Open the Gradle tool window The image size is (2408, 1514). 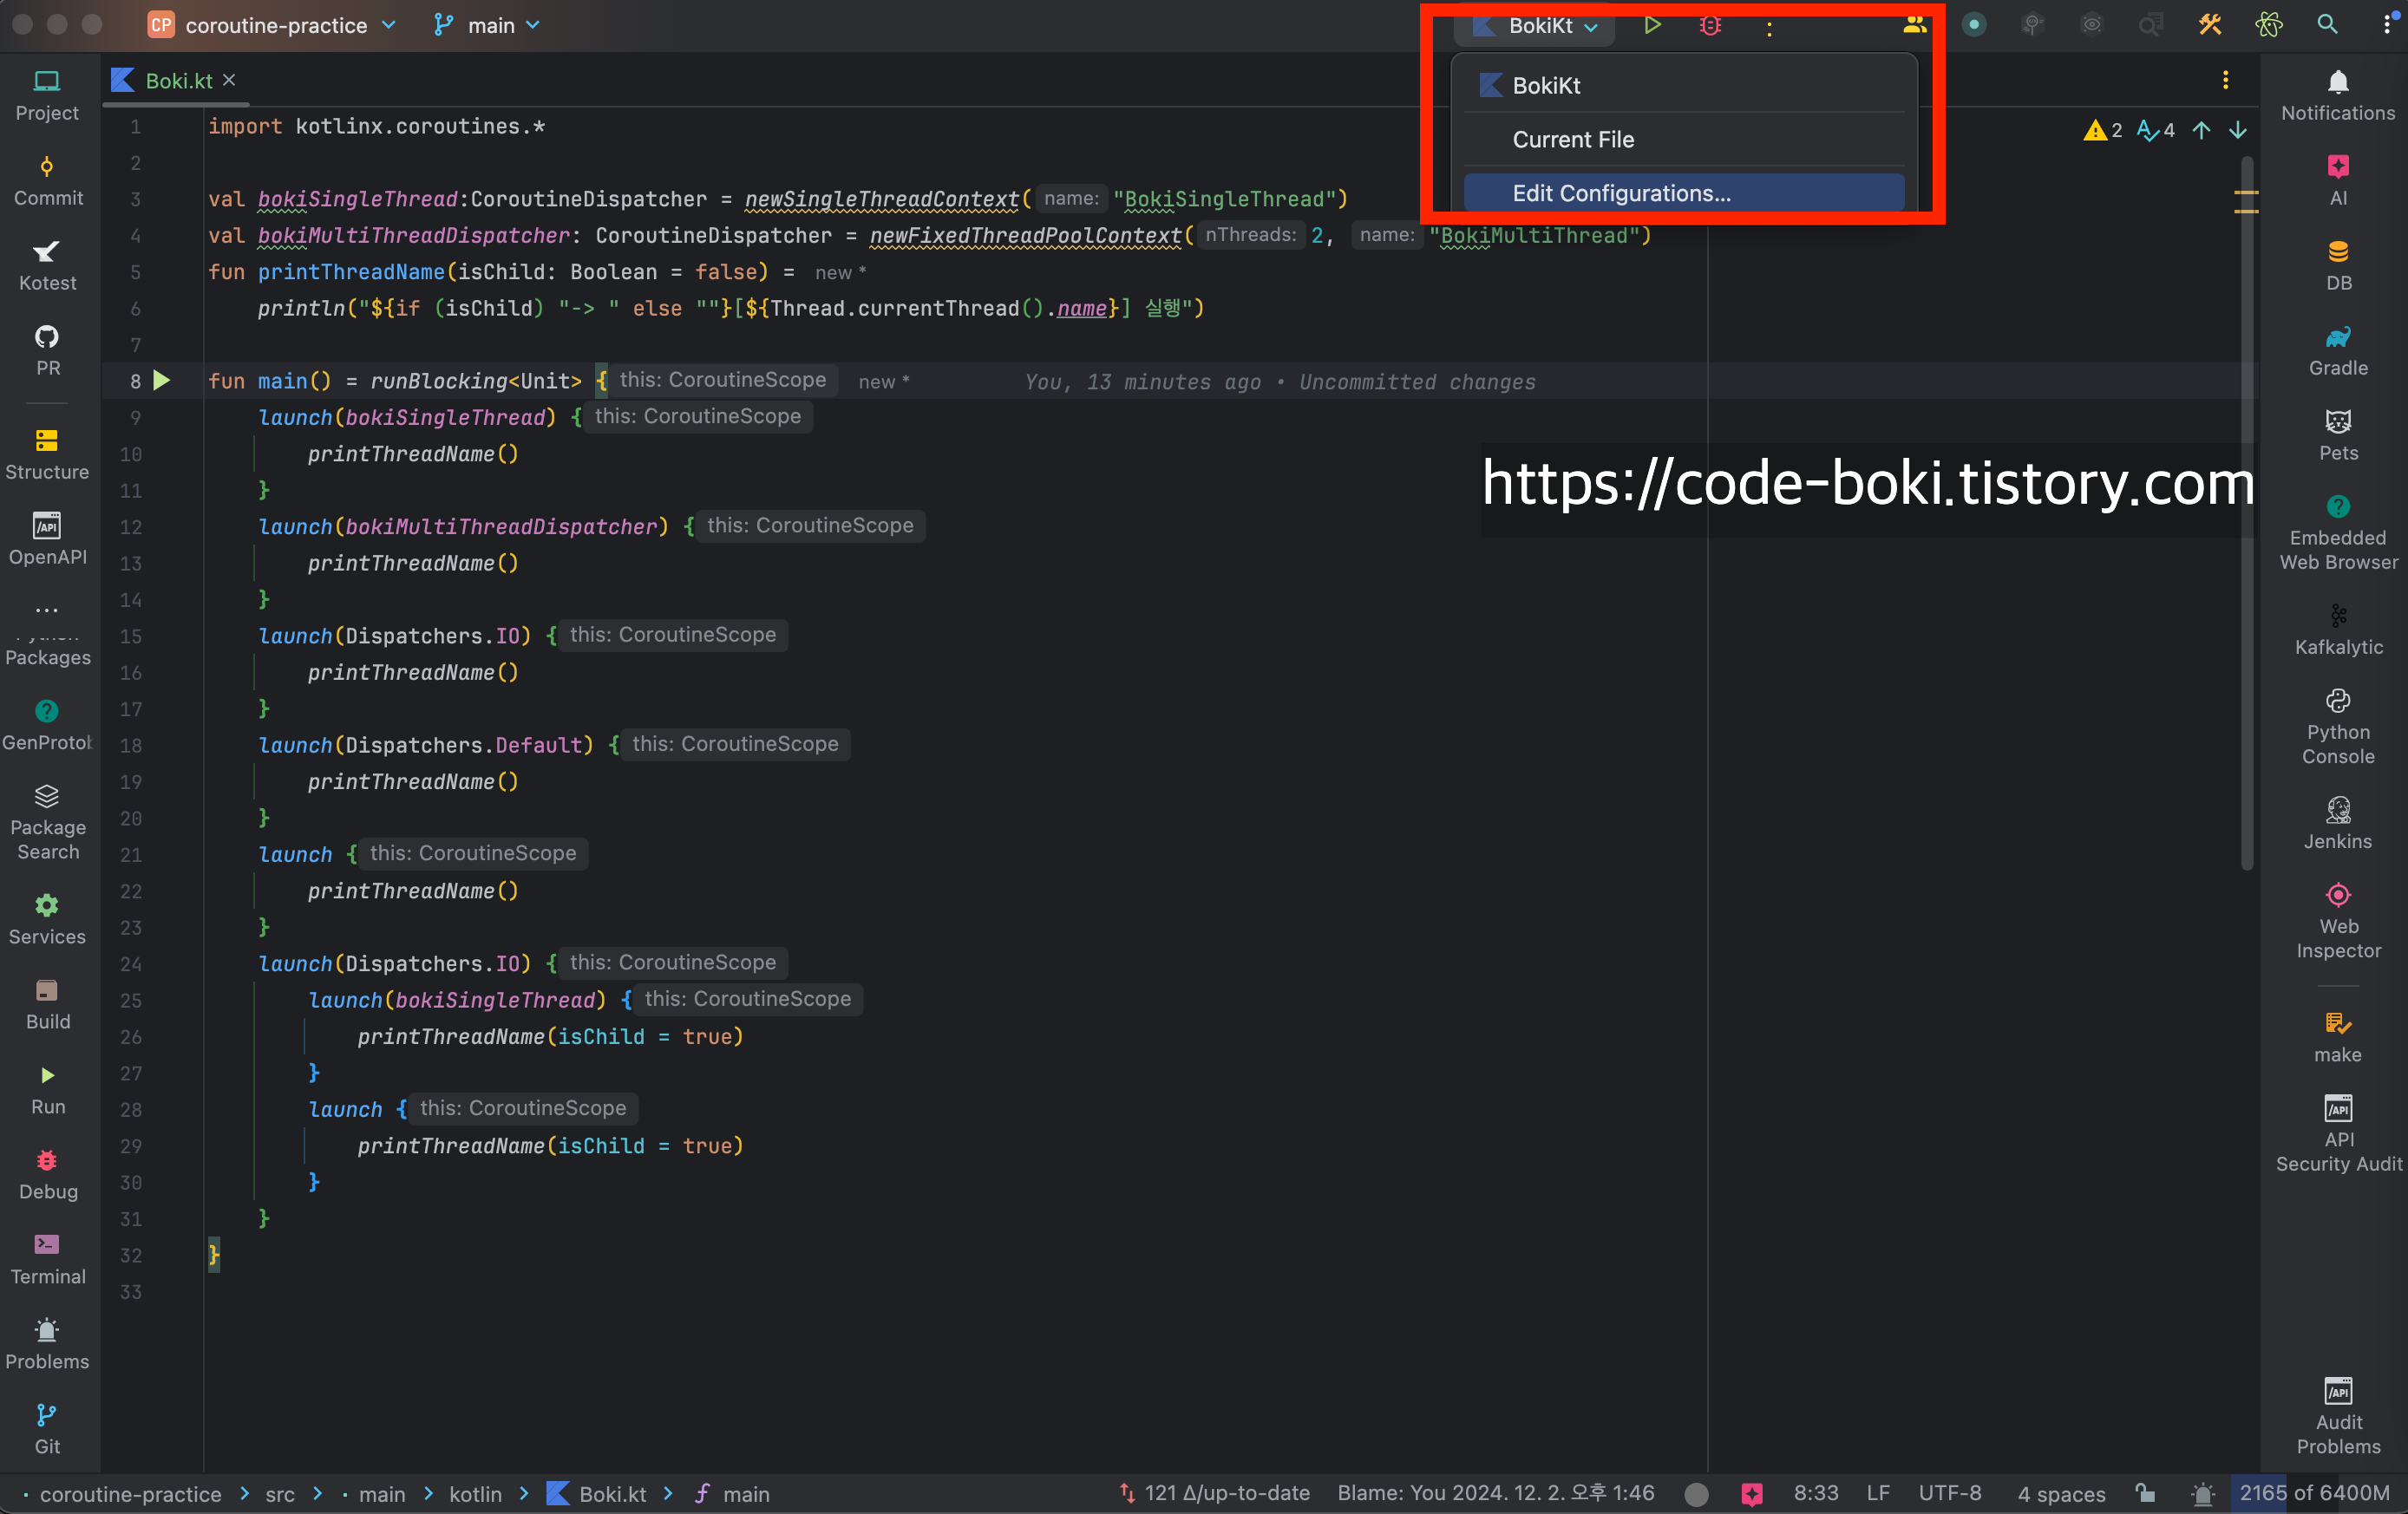tap(2337, 349)
